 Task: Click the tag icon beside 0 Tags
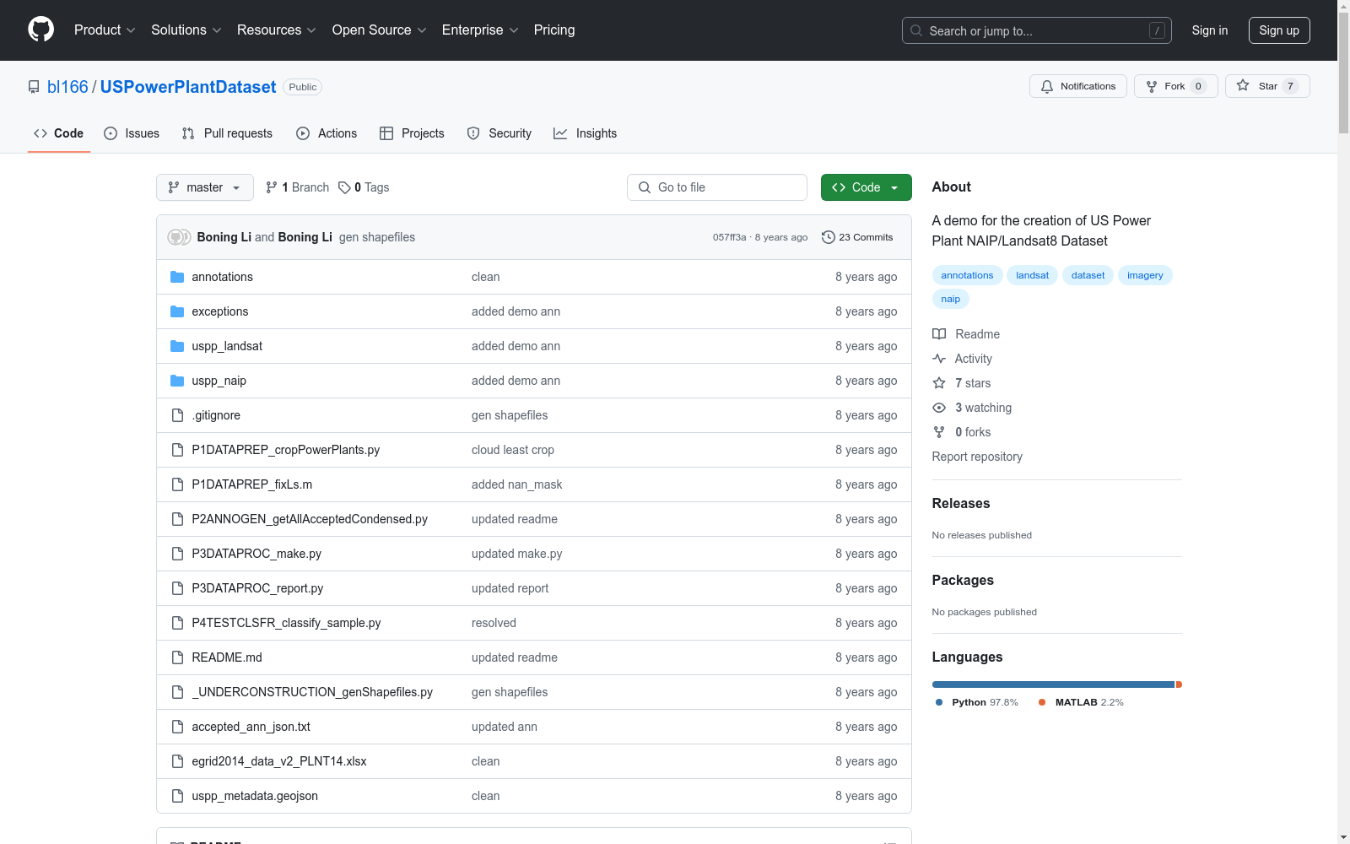click(344, 187)
